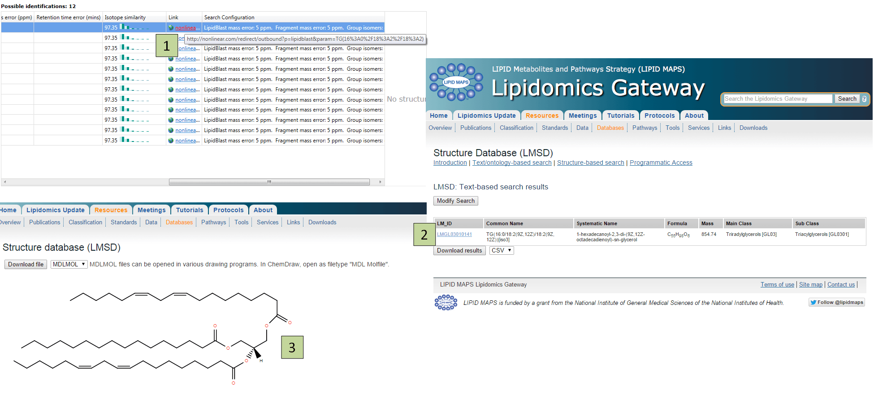Open Publications submenu in the right page

click(476, 128)
